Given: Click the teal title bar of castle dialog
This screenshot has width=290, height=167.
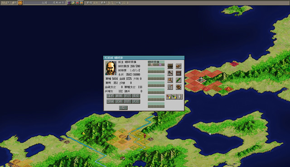Looking at the screenshot, I should coord(144,57).
